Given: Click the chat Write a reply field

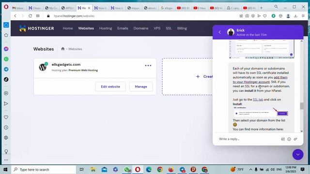Looking at the screenshot, I should point(248,139).
